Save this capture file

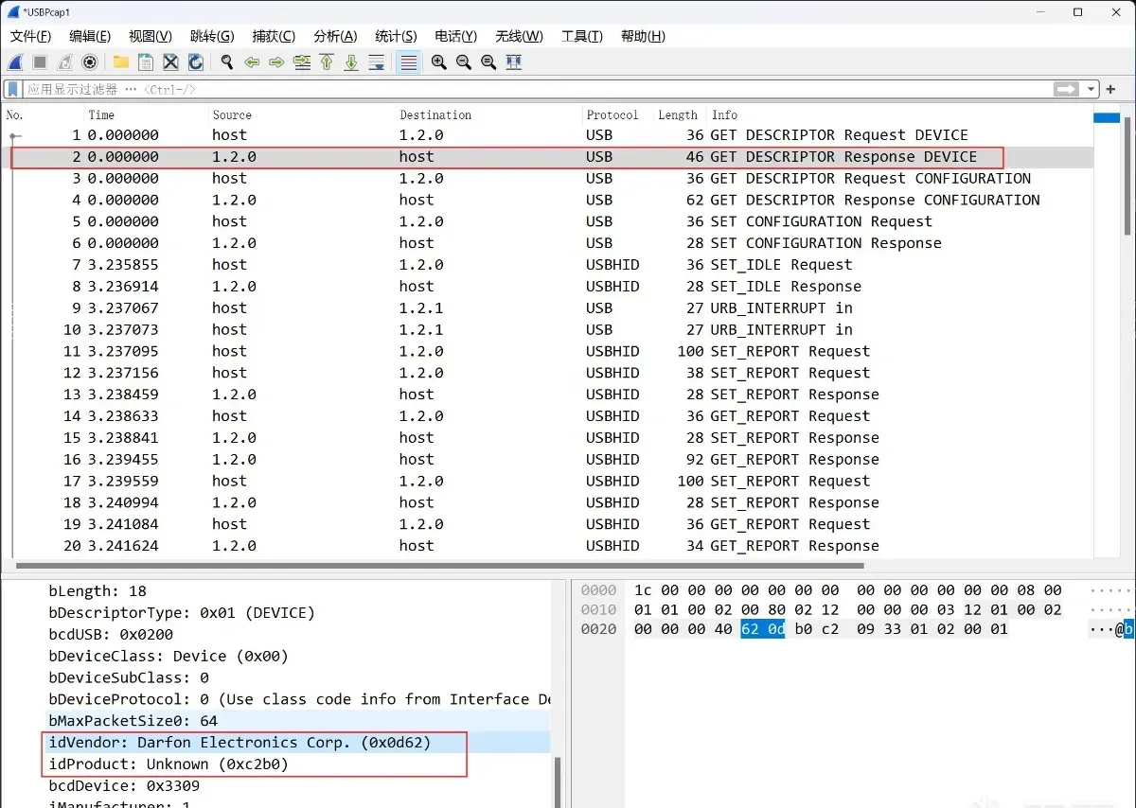146,62
